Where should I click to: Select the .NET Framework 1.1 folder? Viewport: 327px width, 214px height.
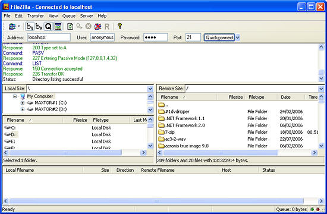[184, 118]
